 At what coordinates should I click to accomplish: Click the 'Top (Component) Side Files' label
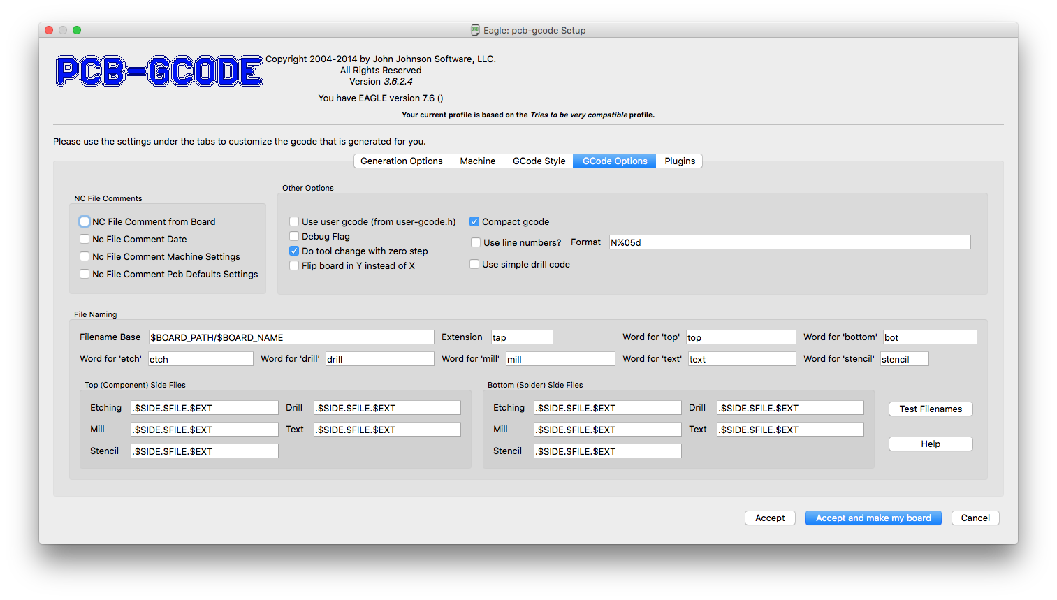(135, 385)
